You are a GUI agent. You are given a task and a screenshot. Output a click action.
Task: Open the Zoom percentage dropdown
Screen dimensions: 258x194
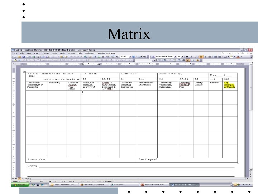[x=130, y=57]
